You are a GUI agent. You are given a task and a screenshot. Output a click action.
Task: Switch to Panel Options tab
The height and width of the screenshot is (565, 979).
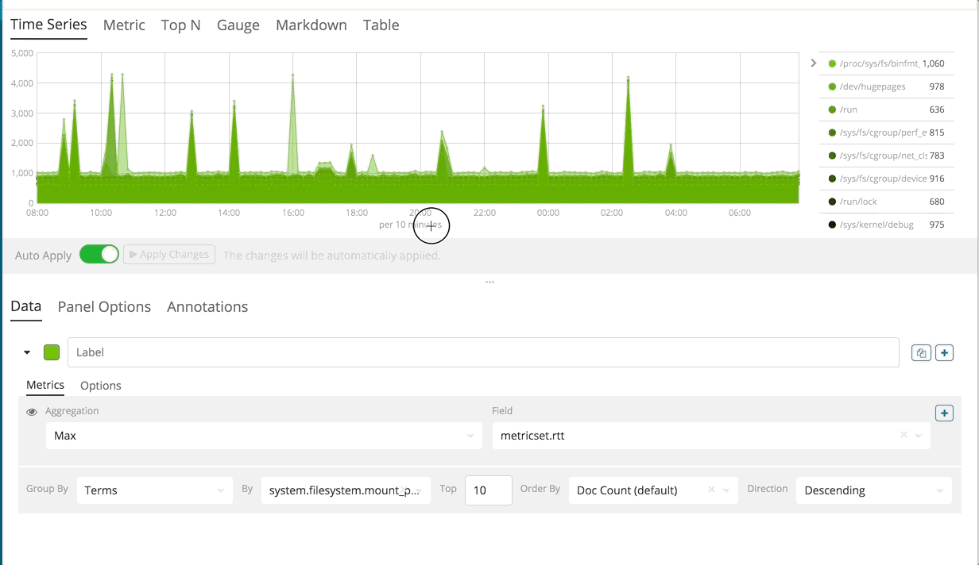(x=104, y=306)
